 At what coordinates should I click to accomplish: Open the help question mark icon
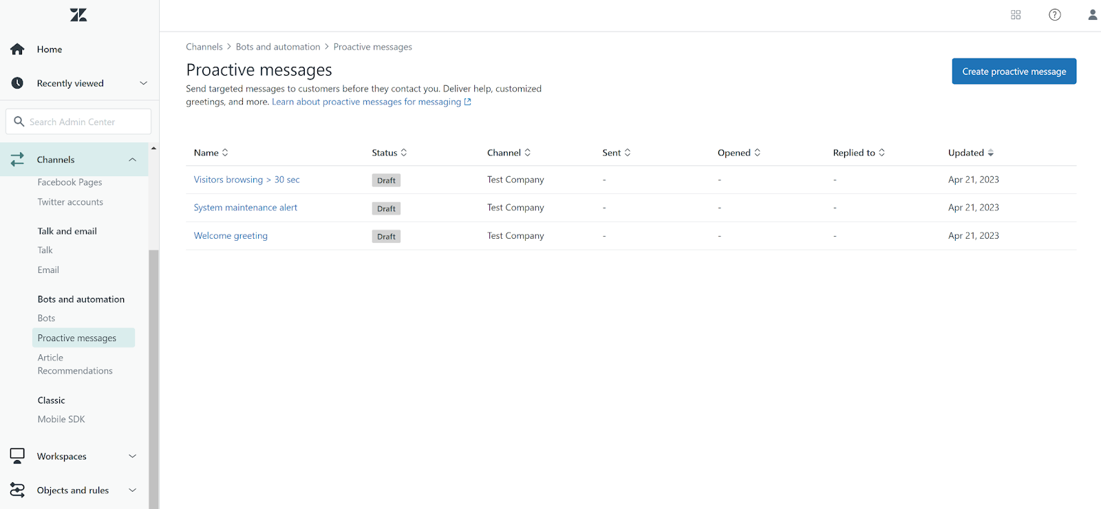[1054, 15]
